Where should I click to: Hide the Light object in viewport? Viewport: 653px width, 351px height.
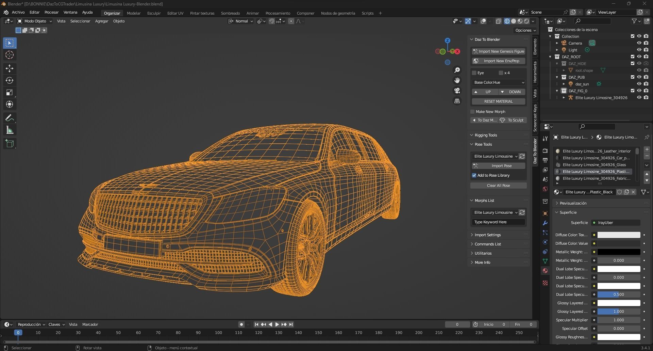coord(639,50)
